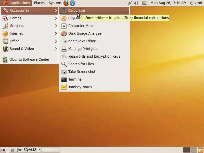Expand the Accessories submenu arrow
204x153 pixels.
[56, 10]
